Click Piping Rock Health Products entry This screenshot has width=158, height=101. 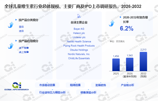79,46
